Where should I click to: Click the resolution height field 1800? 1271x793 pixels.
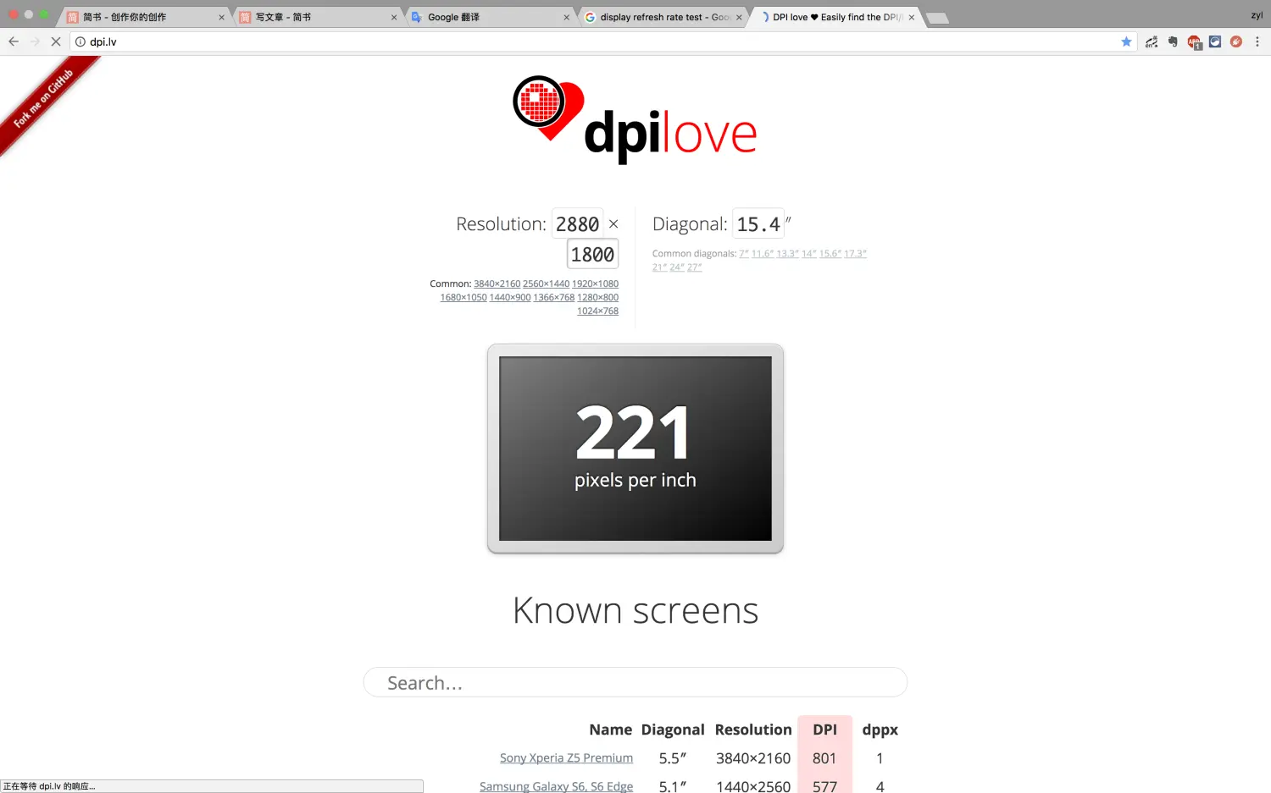point(592,254)
